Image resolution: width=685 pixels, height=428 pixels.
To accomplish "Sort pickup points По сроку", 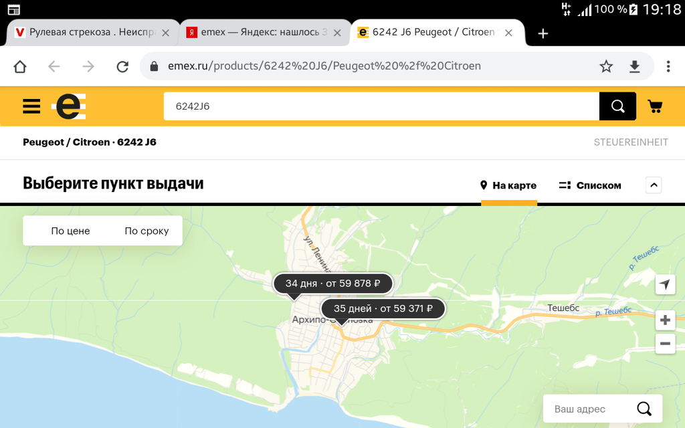I will click(x=146, y=231).
